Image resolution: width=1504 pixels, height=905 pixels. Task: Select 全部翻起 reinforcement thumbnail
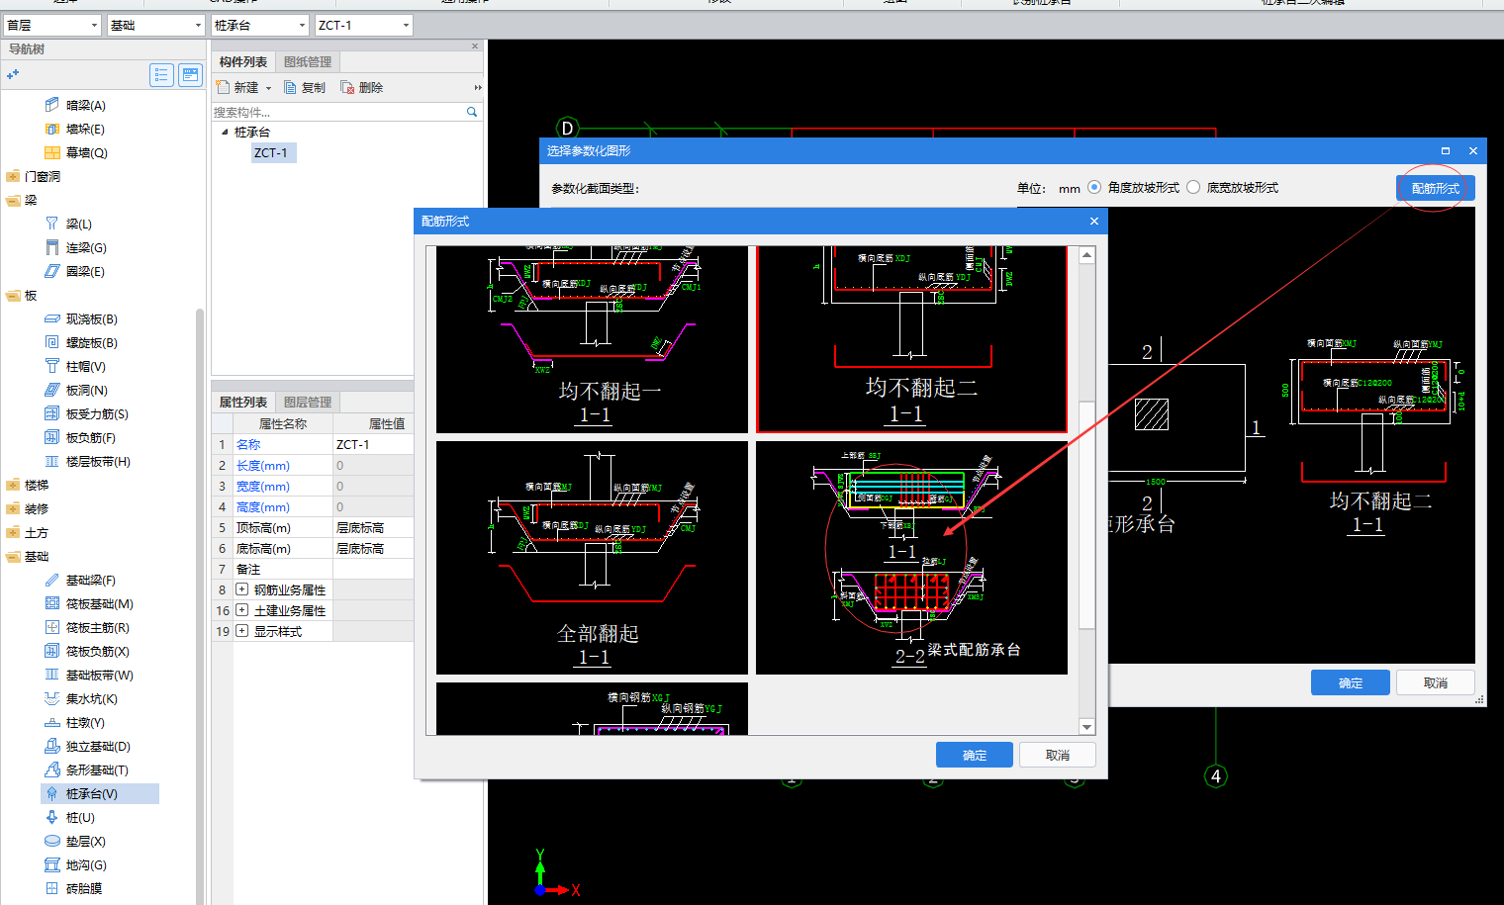click(x=592, y=558)
